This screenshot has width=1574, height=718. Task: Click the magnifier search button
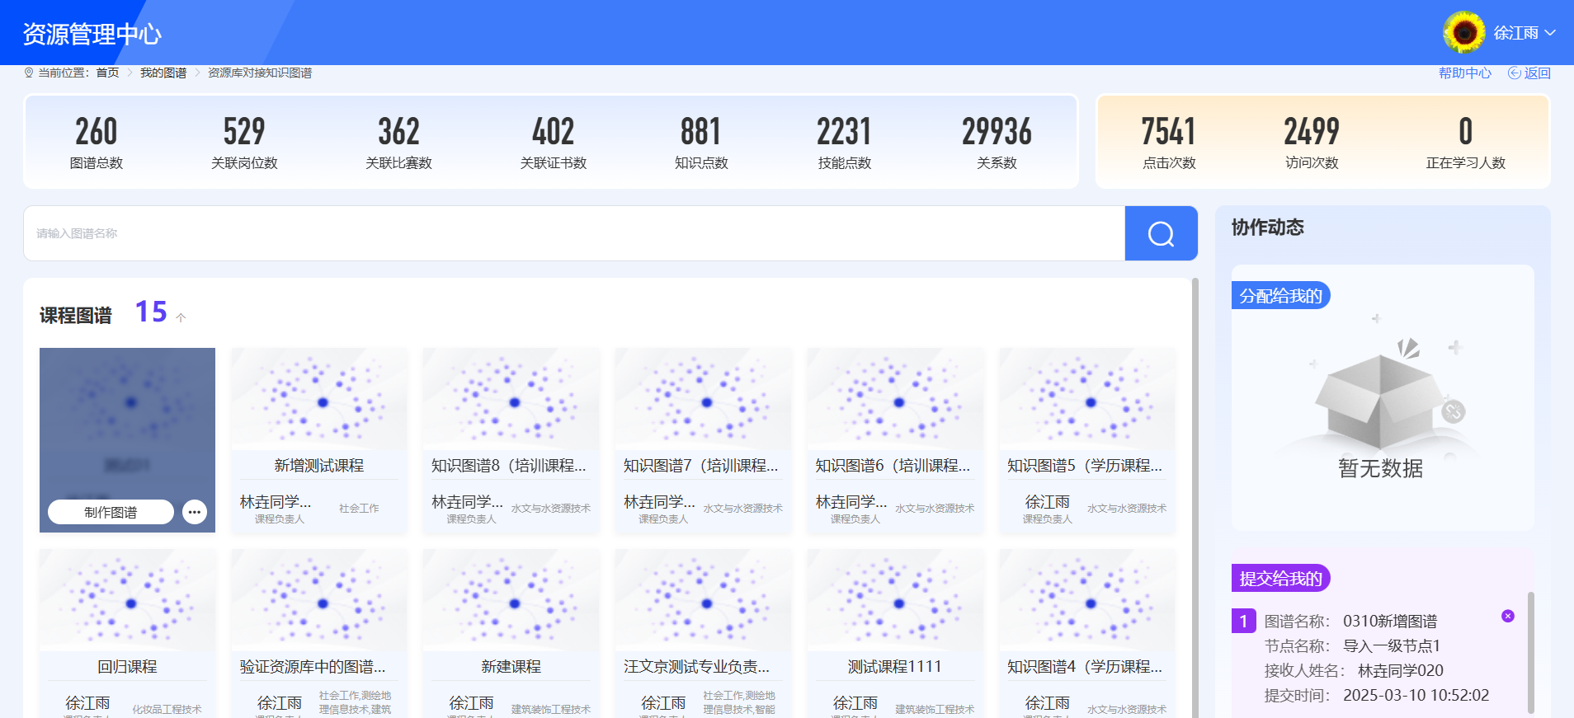click(x=1161, y=233)
